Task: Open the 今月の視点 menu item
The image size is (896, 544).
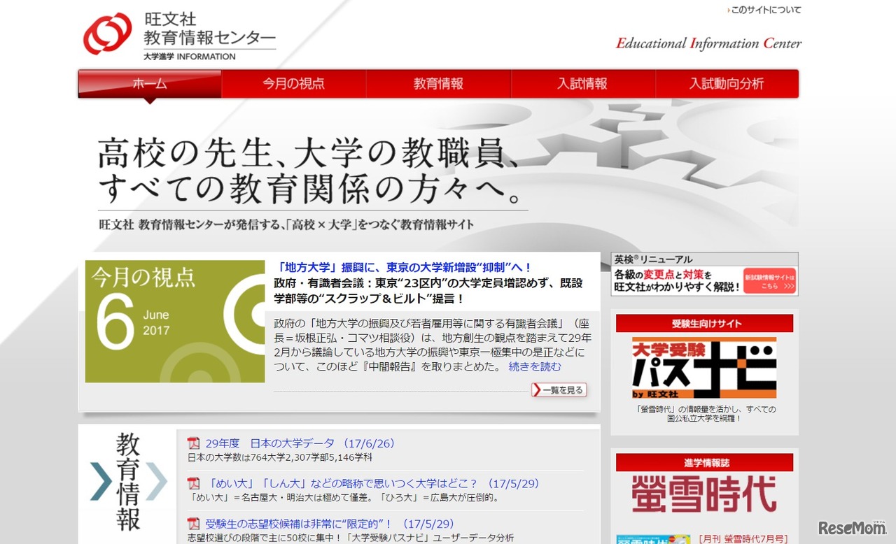Action: [x=294, y=84]
